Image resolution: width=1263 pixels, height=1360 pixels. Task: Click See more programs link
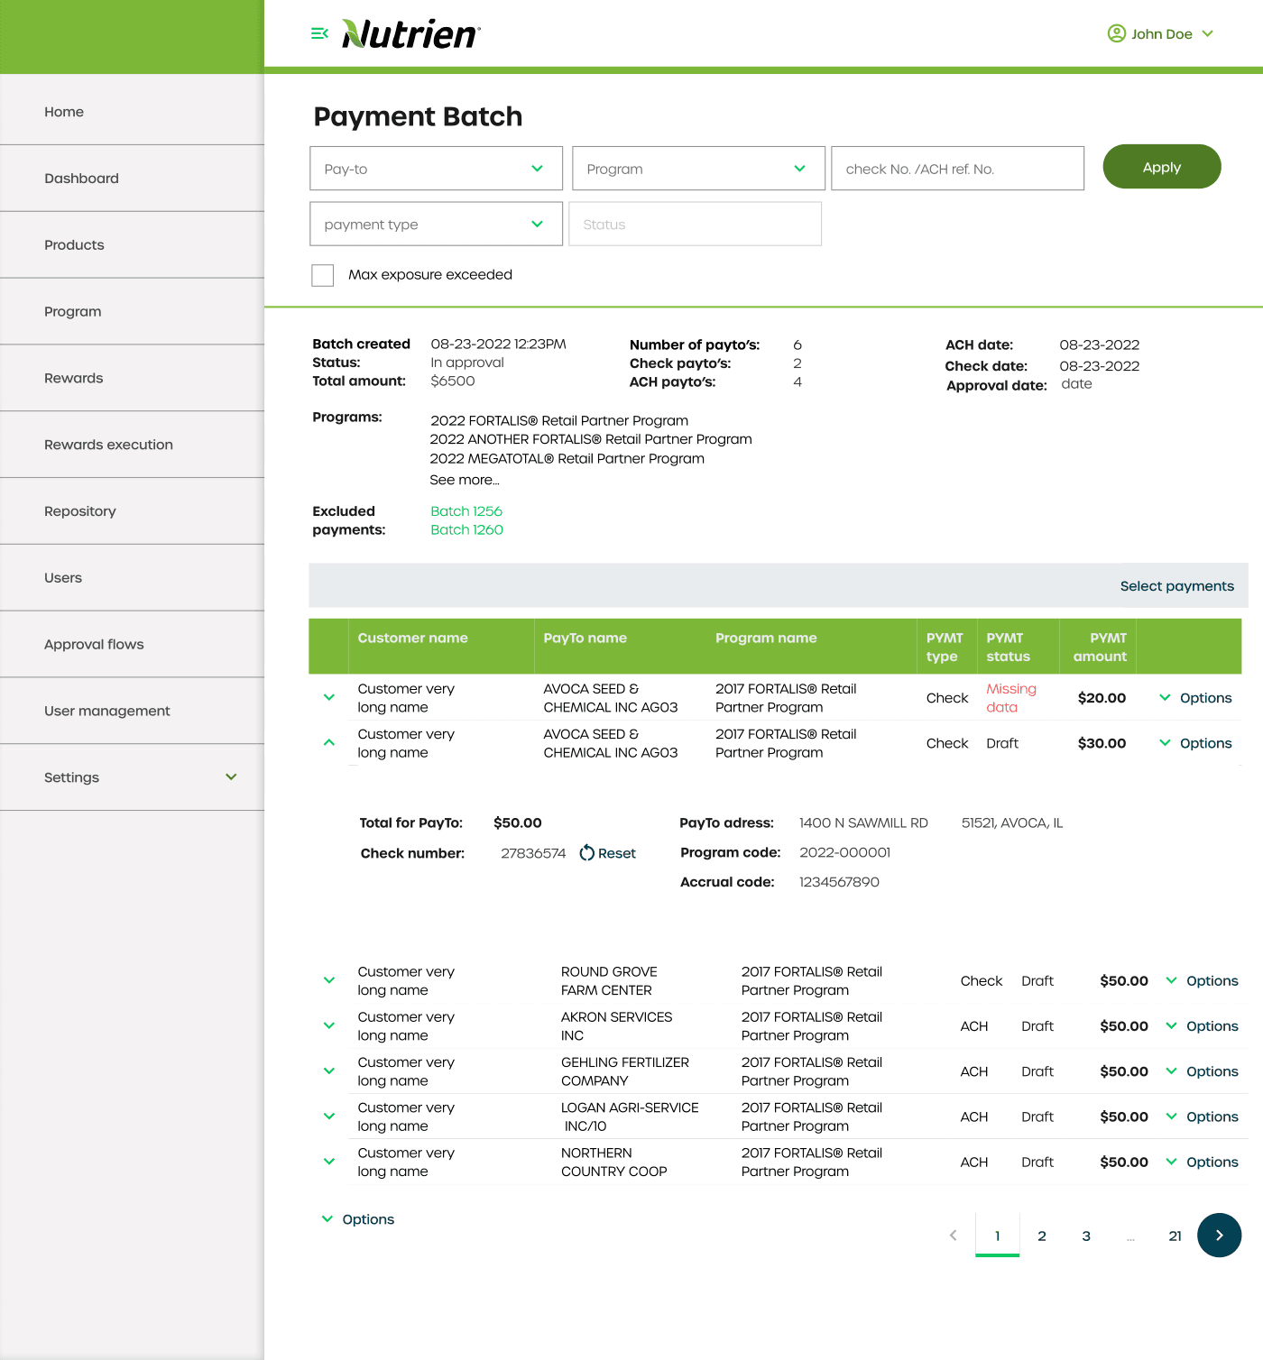click(x=464, y=480)
